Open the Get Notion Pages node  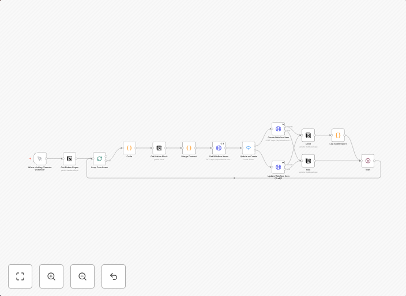tap(70, 158)
